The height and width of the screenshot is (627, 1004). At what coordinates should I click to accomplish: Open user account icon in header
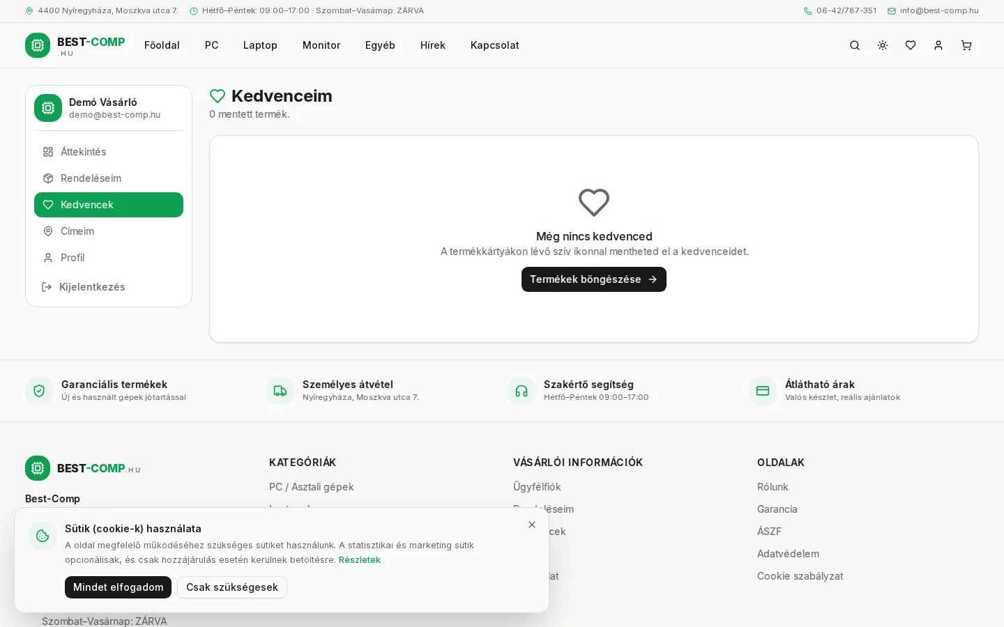(x=938, y=45)
